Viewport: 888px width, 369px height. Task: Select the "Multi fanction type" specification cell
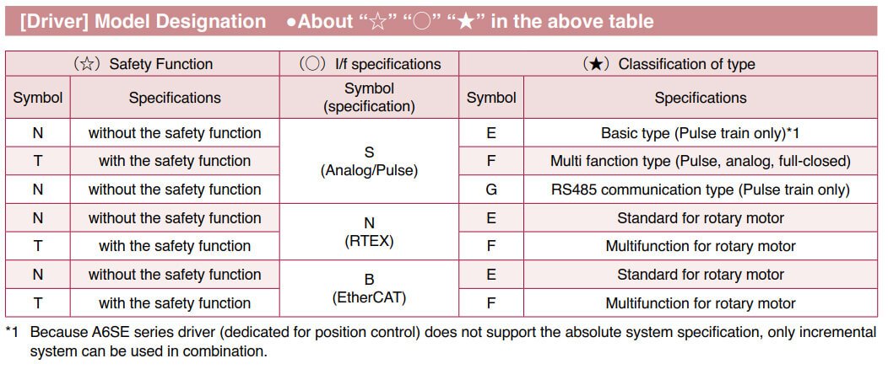pyautogui.click(x=700, y=161)
